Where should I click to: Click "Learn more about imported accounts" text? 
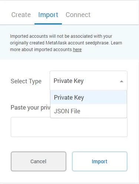coord(66,46)
